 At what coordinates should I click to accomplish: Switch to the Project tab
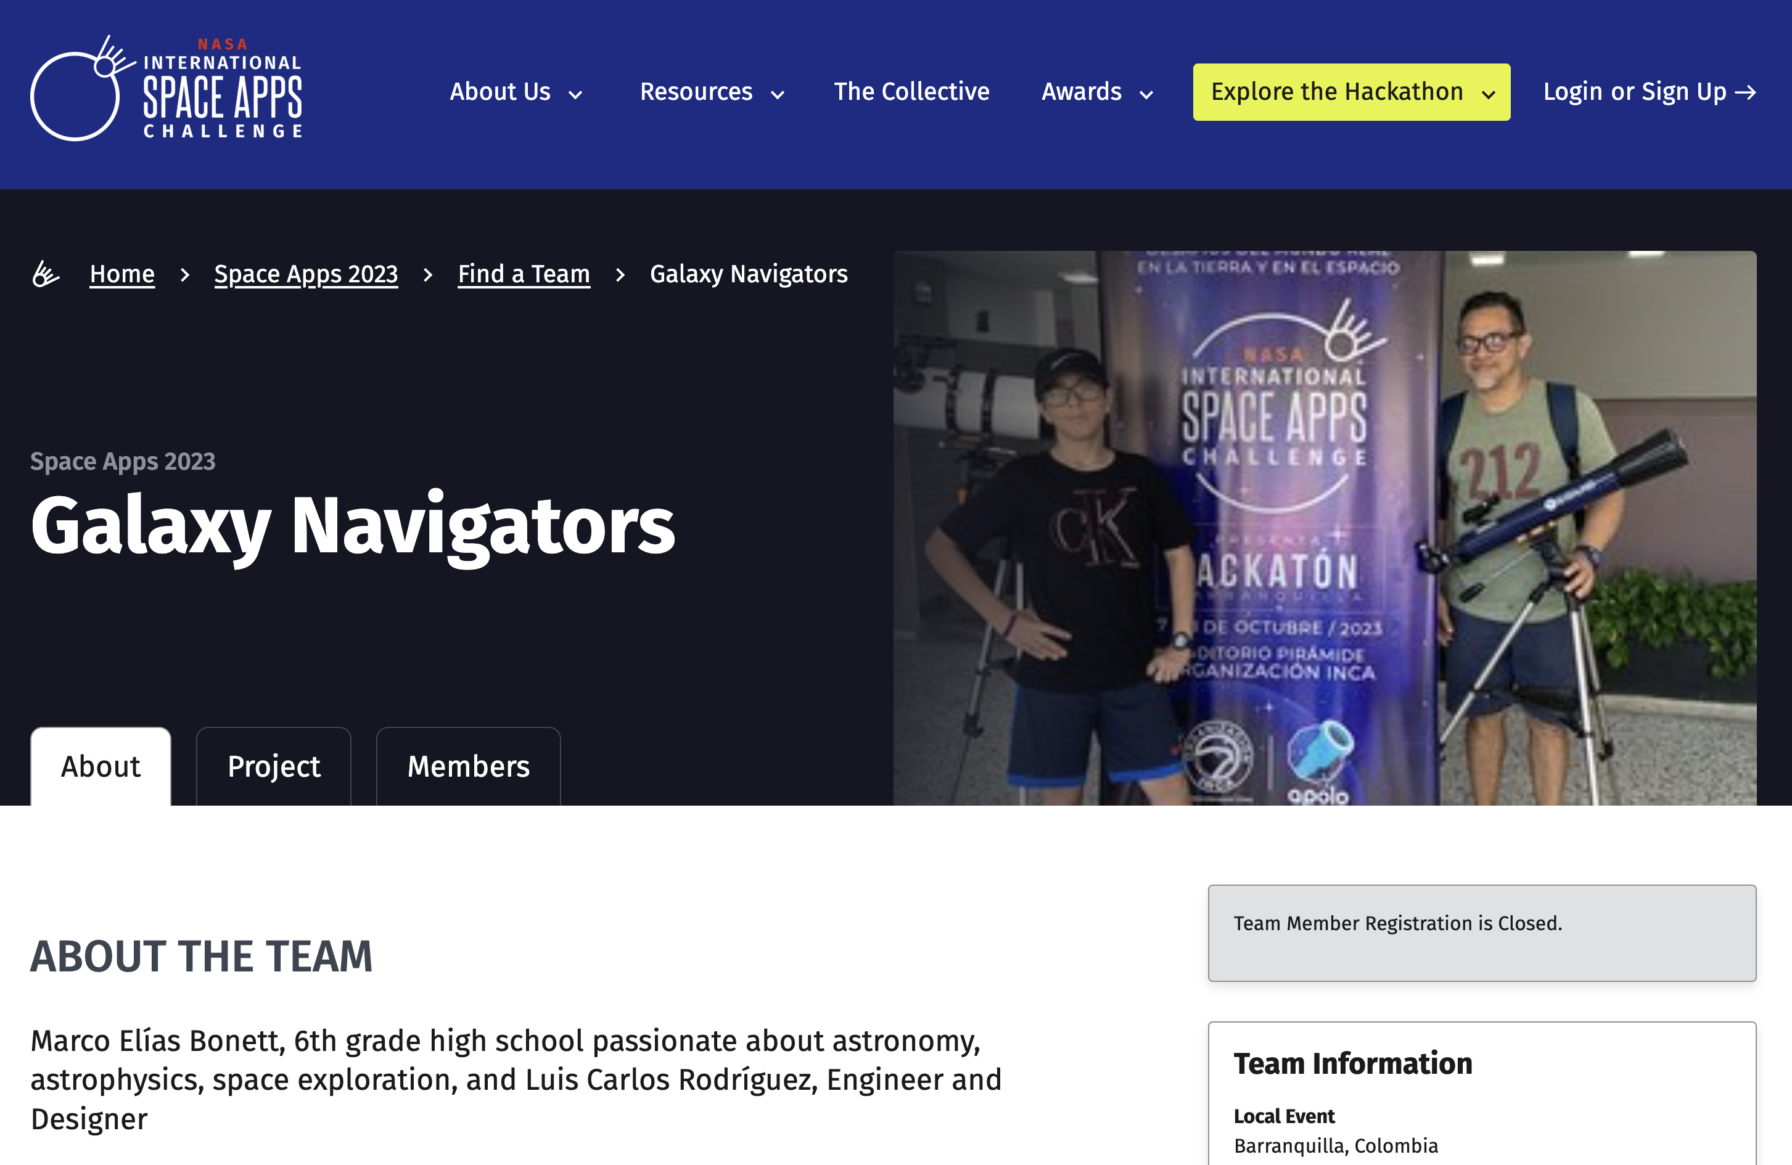[274, 766]
